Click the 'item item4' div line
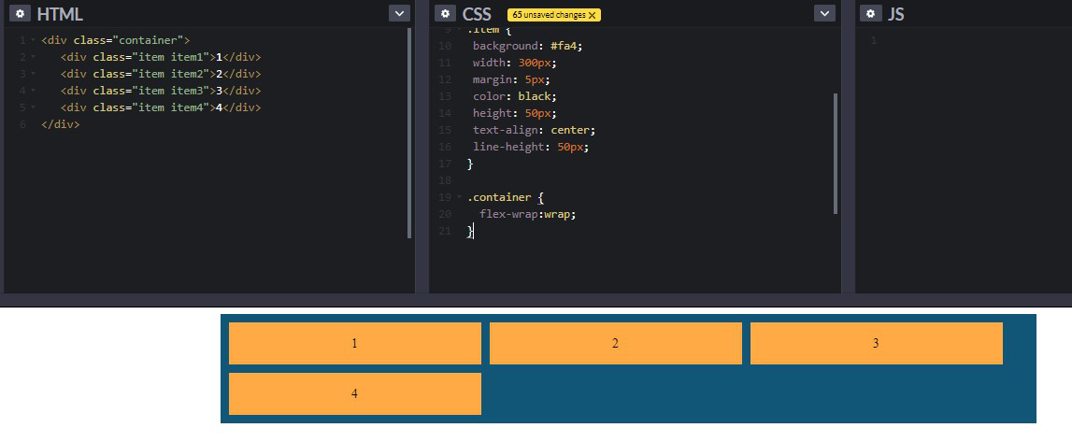1072x442 pixels. [161, 107]
